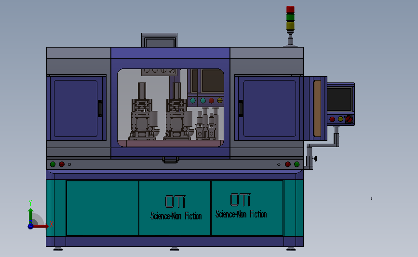Select the left leveling foot
The width and height of the screenshot is (418, 257).
pos(58,249)
